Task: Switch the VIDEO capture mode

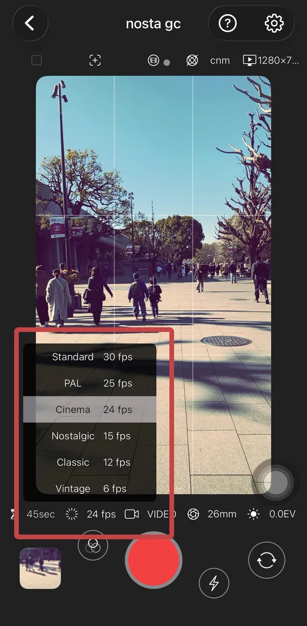Action: click(162, 514)
